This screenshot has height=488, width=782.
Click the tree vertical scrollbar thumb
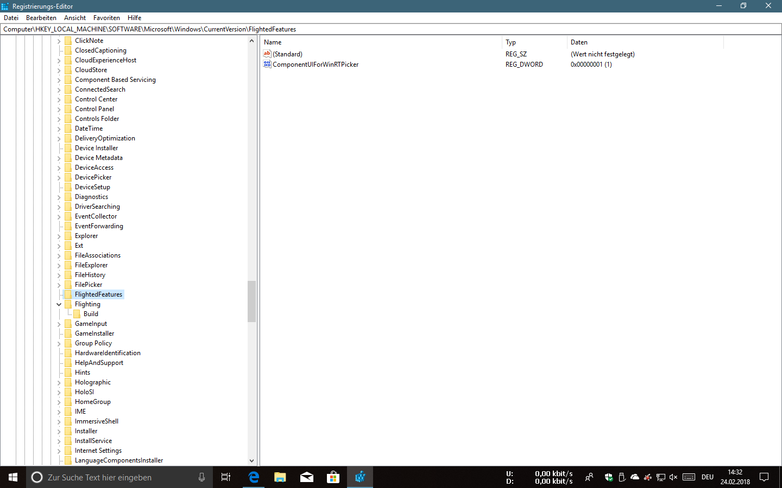[x=251, y=301]
